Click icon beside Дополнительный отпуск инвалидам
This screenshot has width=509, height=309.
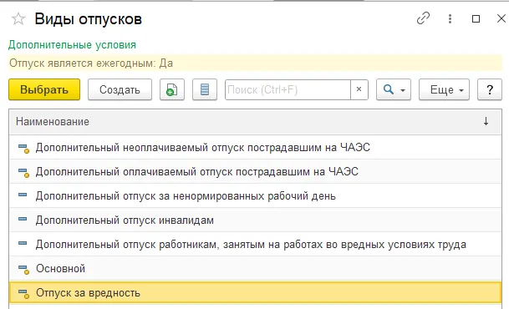point(23,219)
